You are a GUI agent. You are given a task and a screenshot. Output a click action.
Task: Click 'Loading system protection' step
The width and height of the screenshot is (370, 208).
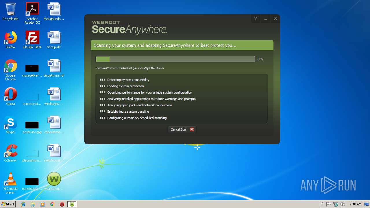click(125, 86)
